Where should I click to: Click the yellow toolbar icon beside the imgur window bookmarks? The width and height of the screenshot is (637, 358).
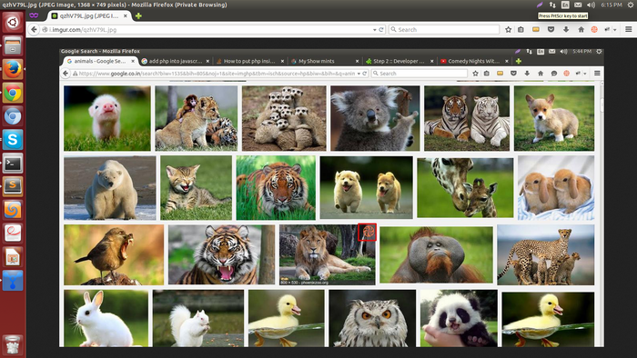[536, 30]
